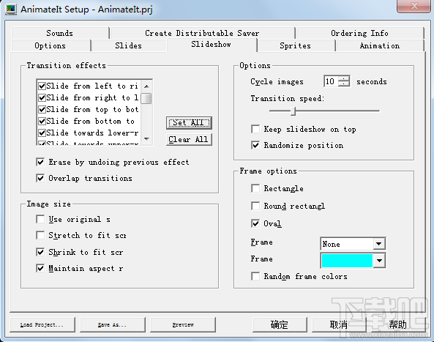Switch to the Sounds tab

(x=60, y=33)
